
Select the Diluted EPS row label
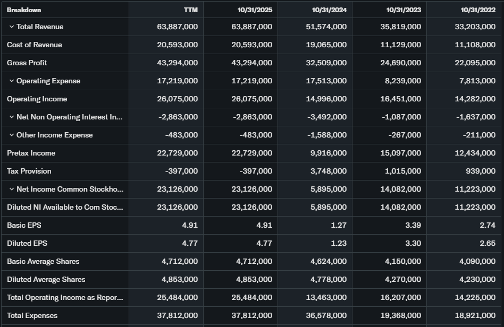pyautogui.click(x=26, y=244)
